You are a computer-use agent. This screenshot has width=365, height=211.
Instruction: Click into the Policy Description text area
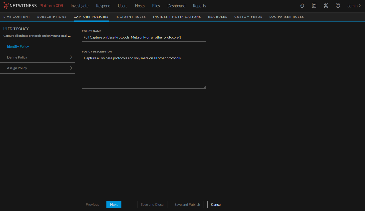tap(144, 71)
